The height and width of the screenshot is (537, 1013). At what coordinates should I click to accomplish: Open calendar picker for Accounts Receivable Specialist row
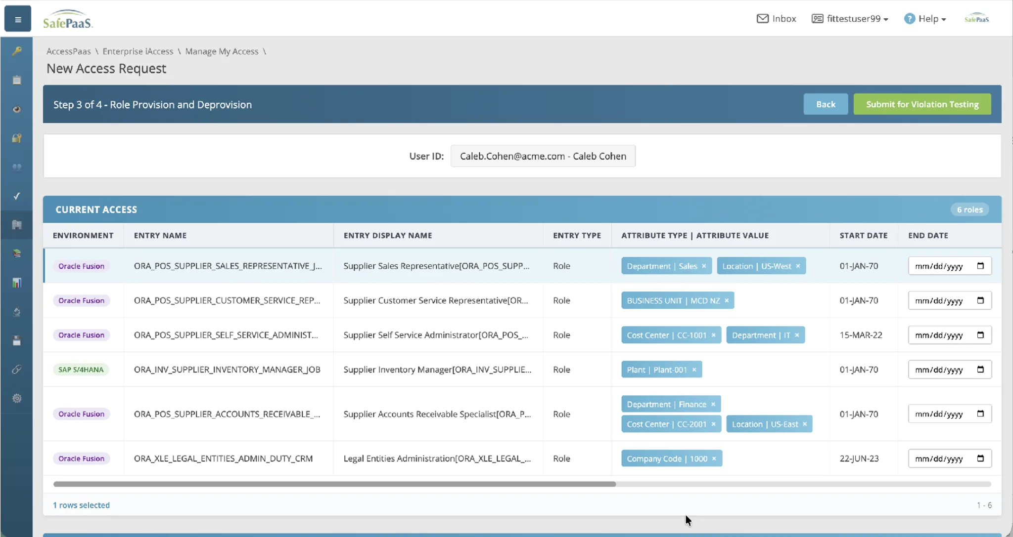(x=980, y=414)
